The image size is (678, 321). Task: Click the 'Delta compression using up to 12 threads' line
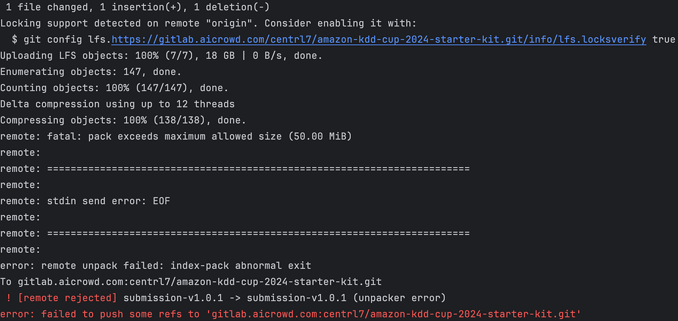[117, 104]
